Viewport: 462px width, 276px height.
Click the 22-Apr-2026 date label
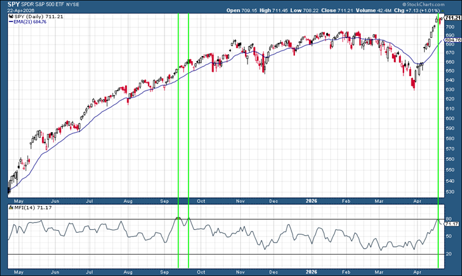click(x=21, y=10)
